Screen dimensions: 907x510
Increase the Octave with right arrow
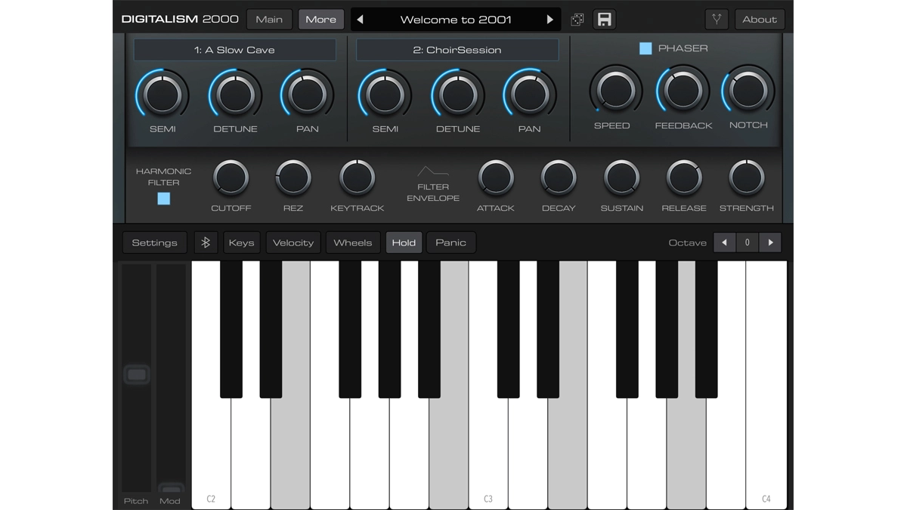[770, 243]
